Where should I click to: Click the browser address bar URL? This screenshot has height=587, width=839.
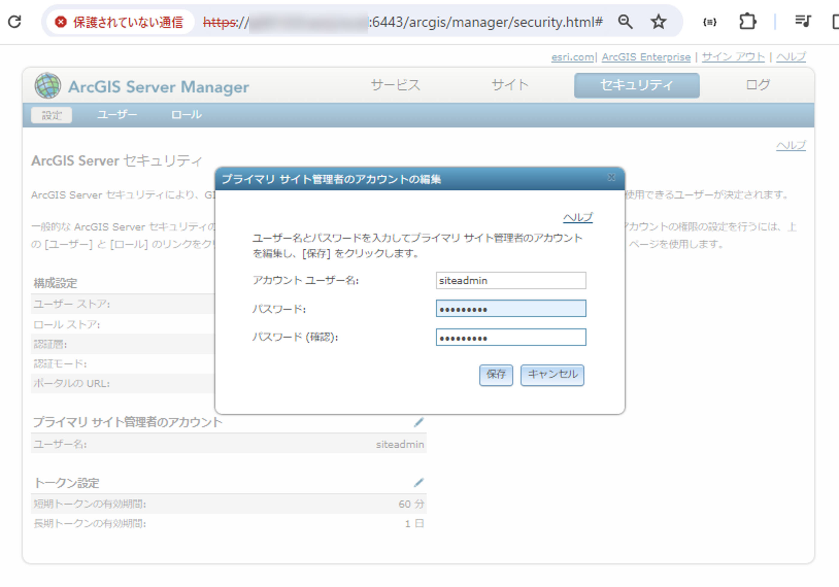click(x=403, y=22)
